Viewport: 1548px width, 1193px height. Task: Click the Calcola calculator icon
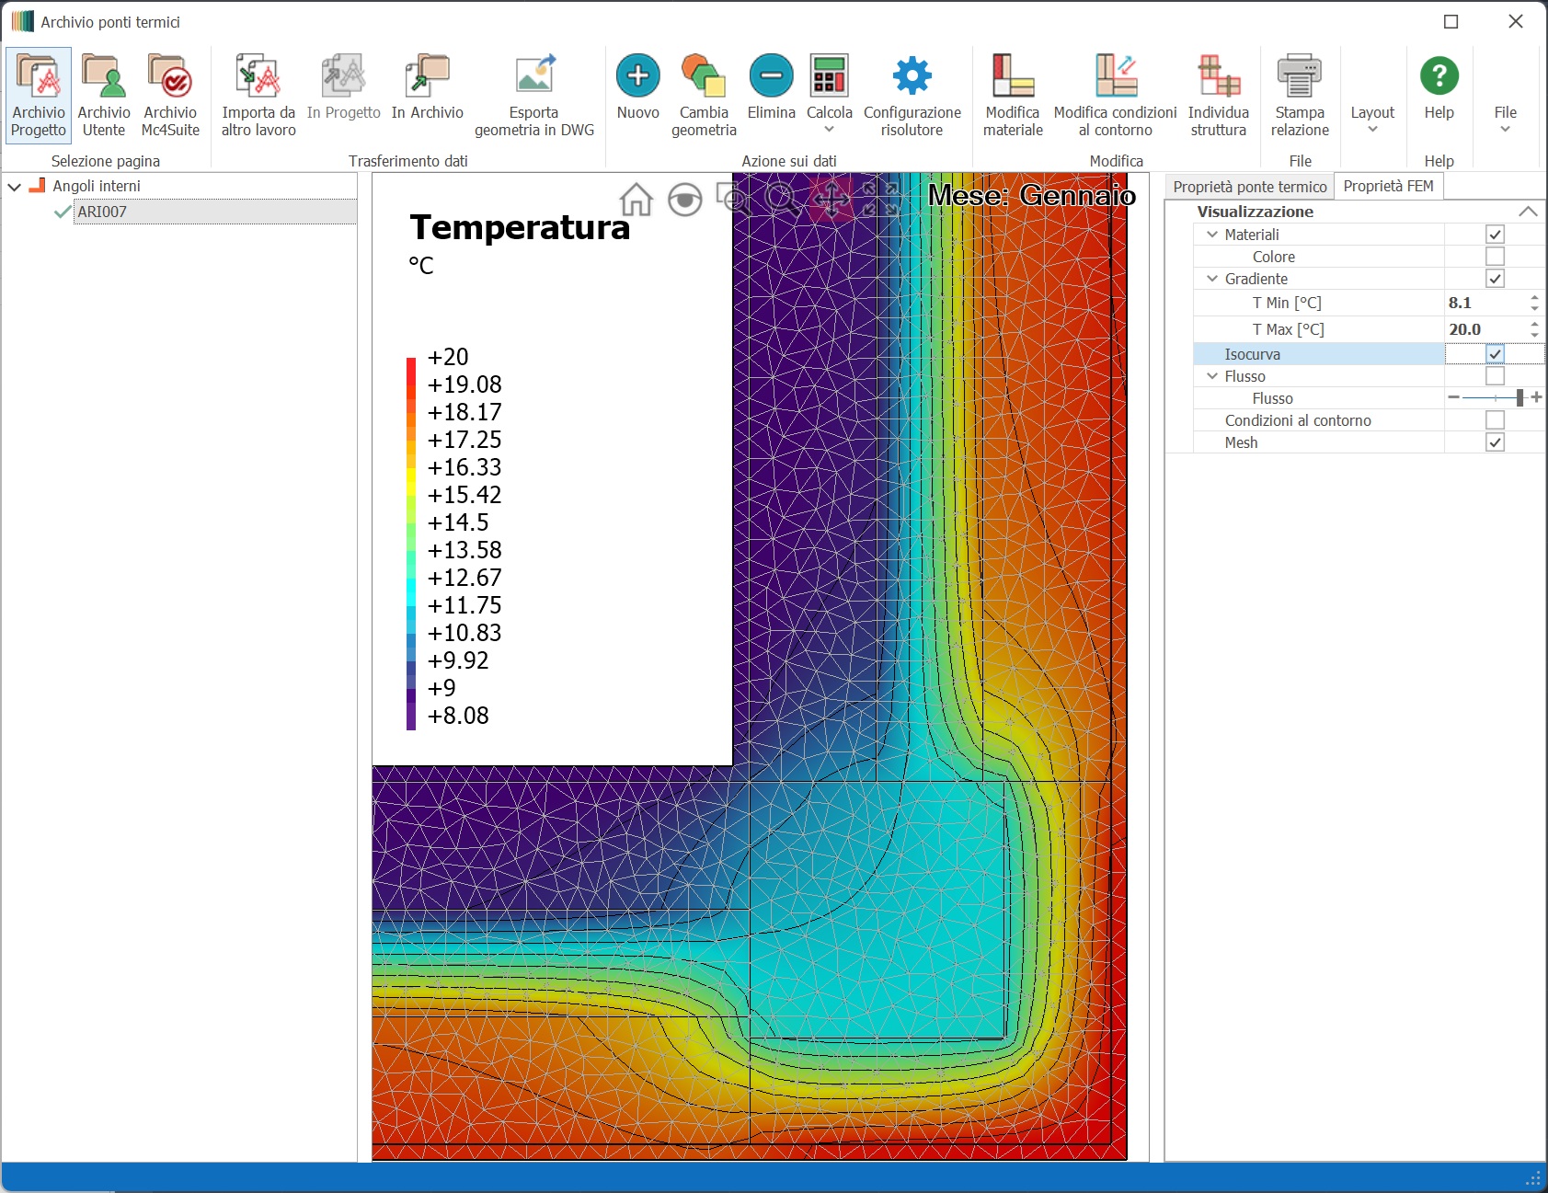click(830, 75)
